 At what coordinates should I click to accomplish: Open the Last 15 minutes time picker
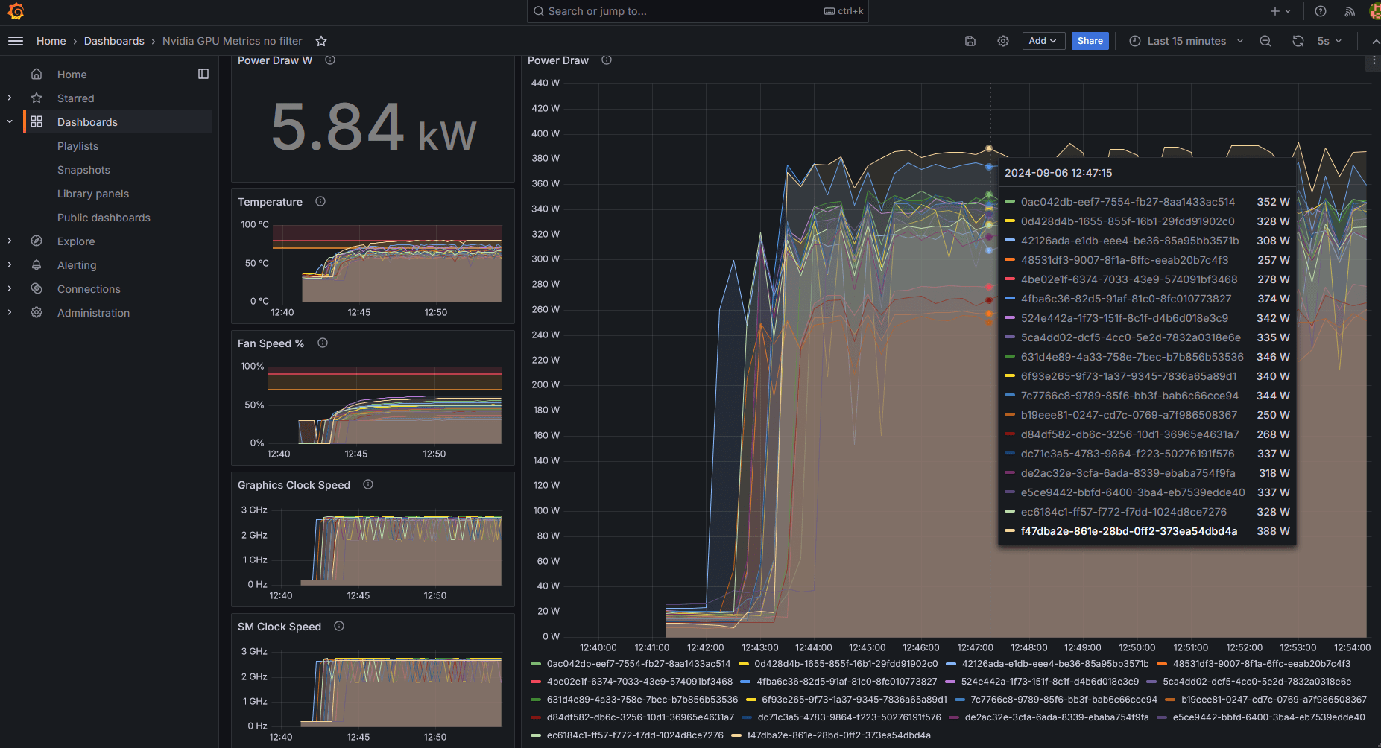tap(1186, 41)
